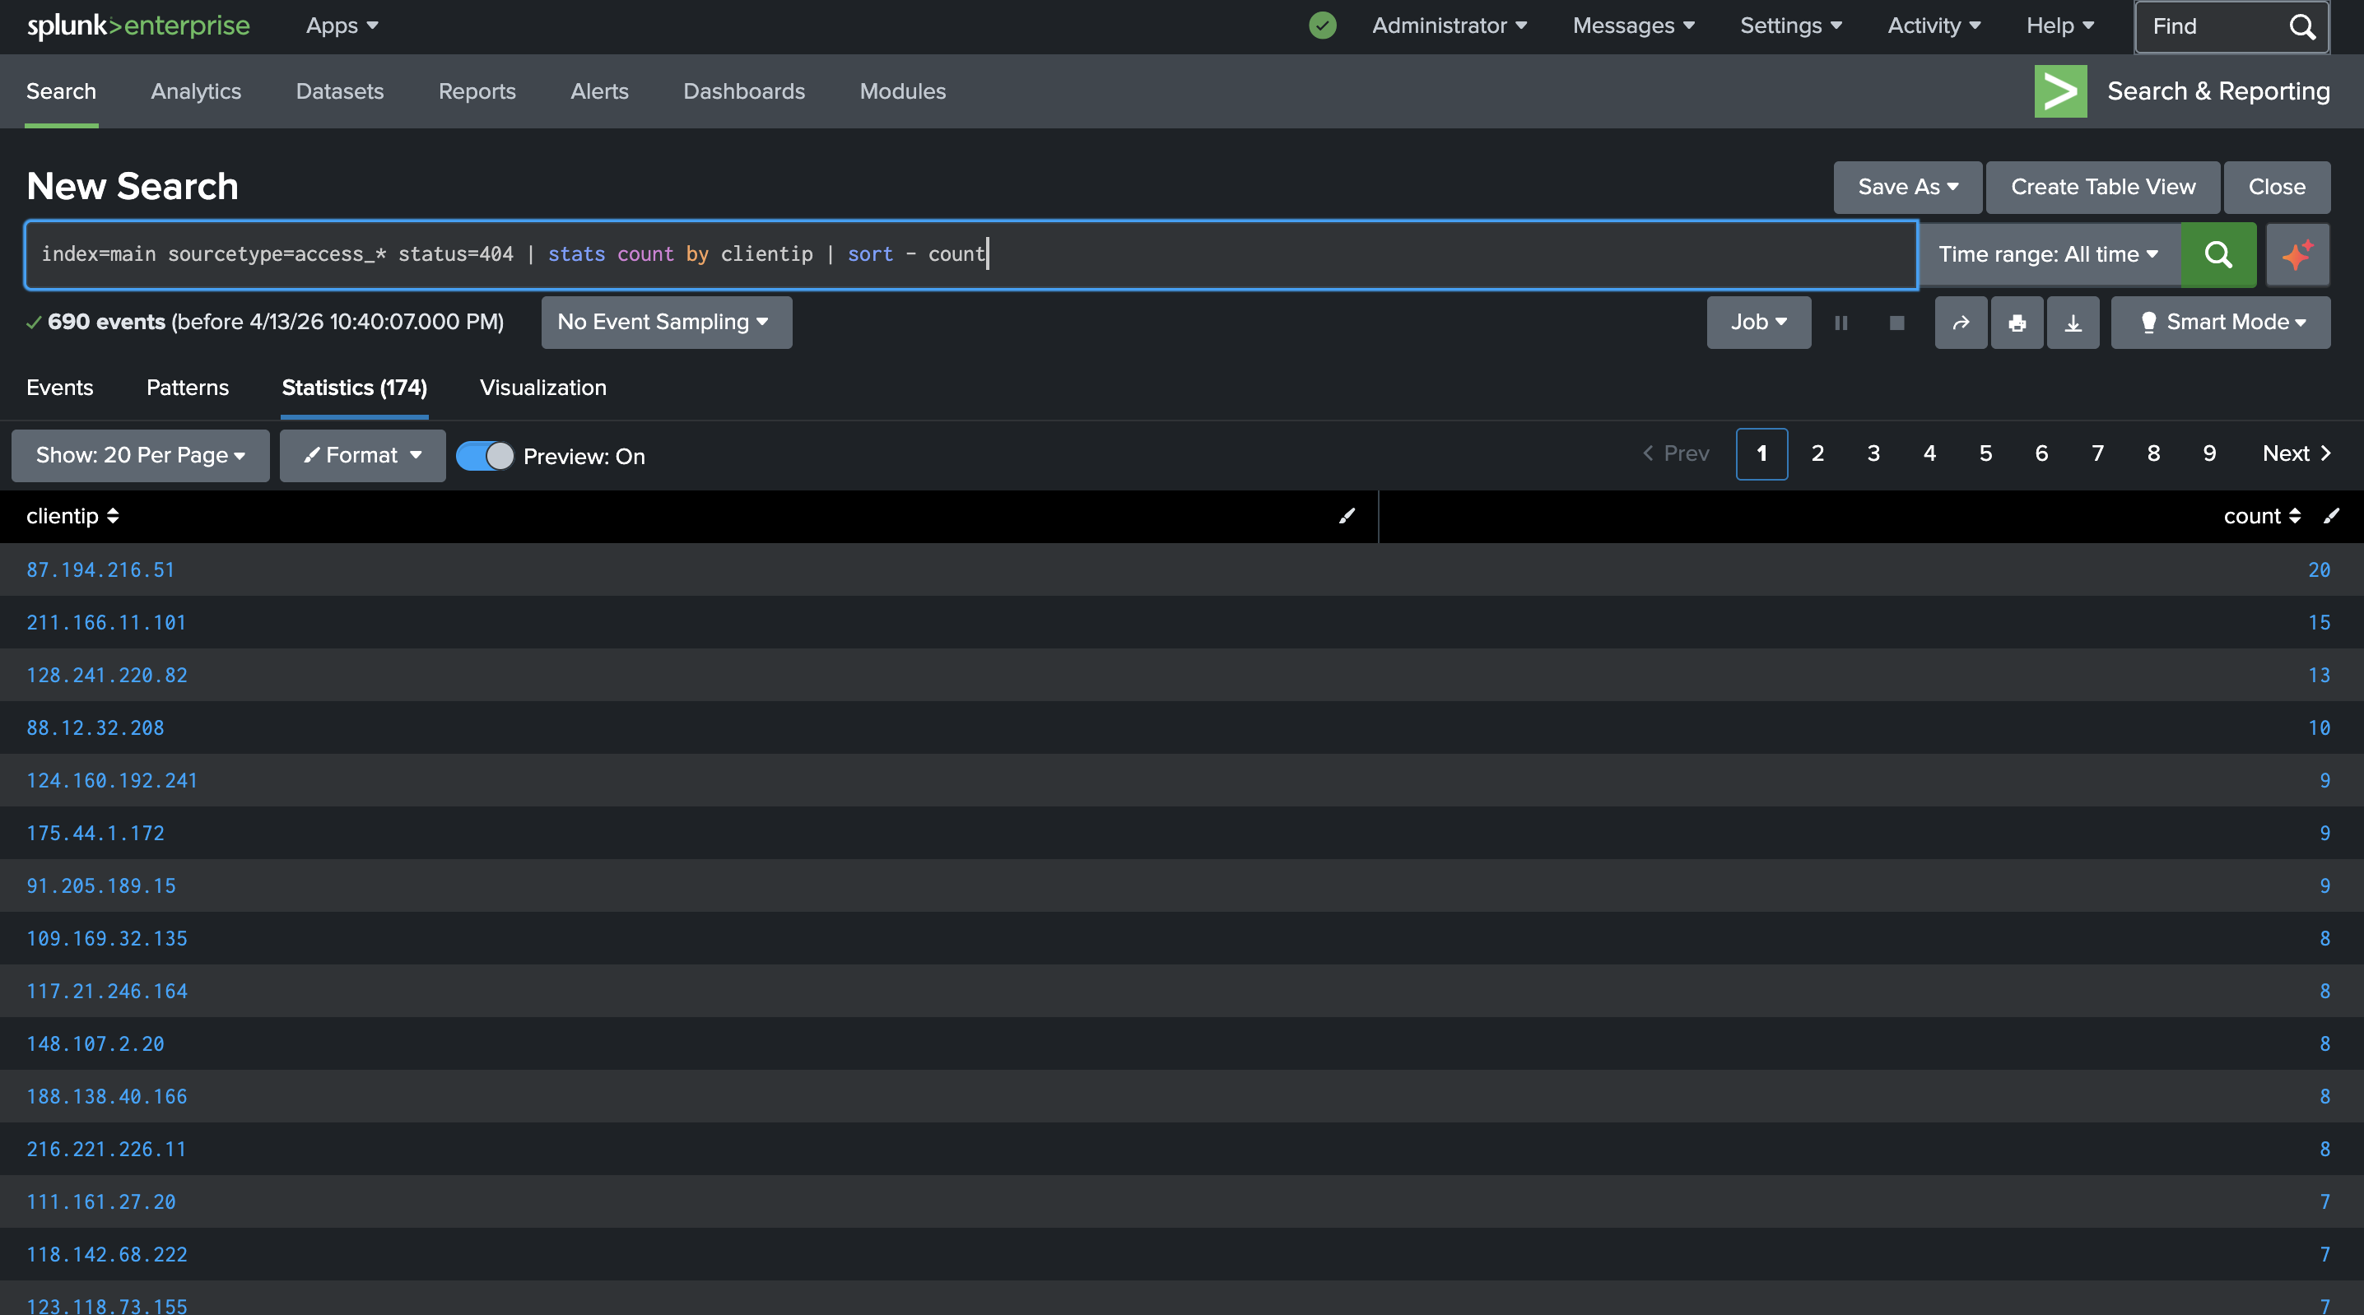2364x1315 pixels.
Task: Click the Create Table View button
Action: click(2101, 187)
